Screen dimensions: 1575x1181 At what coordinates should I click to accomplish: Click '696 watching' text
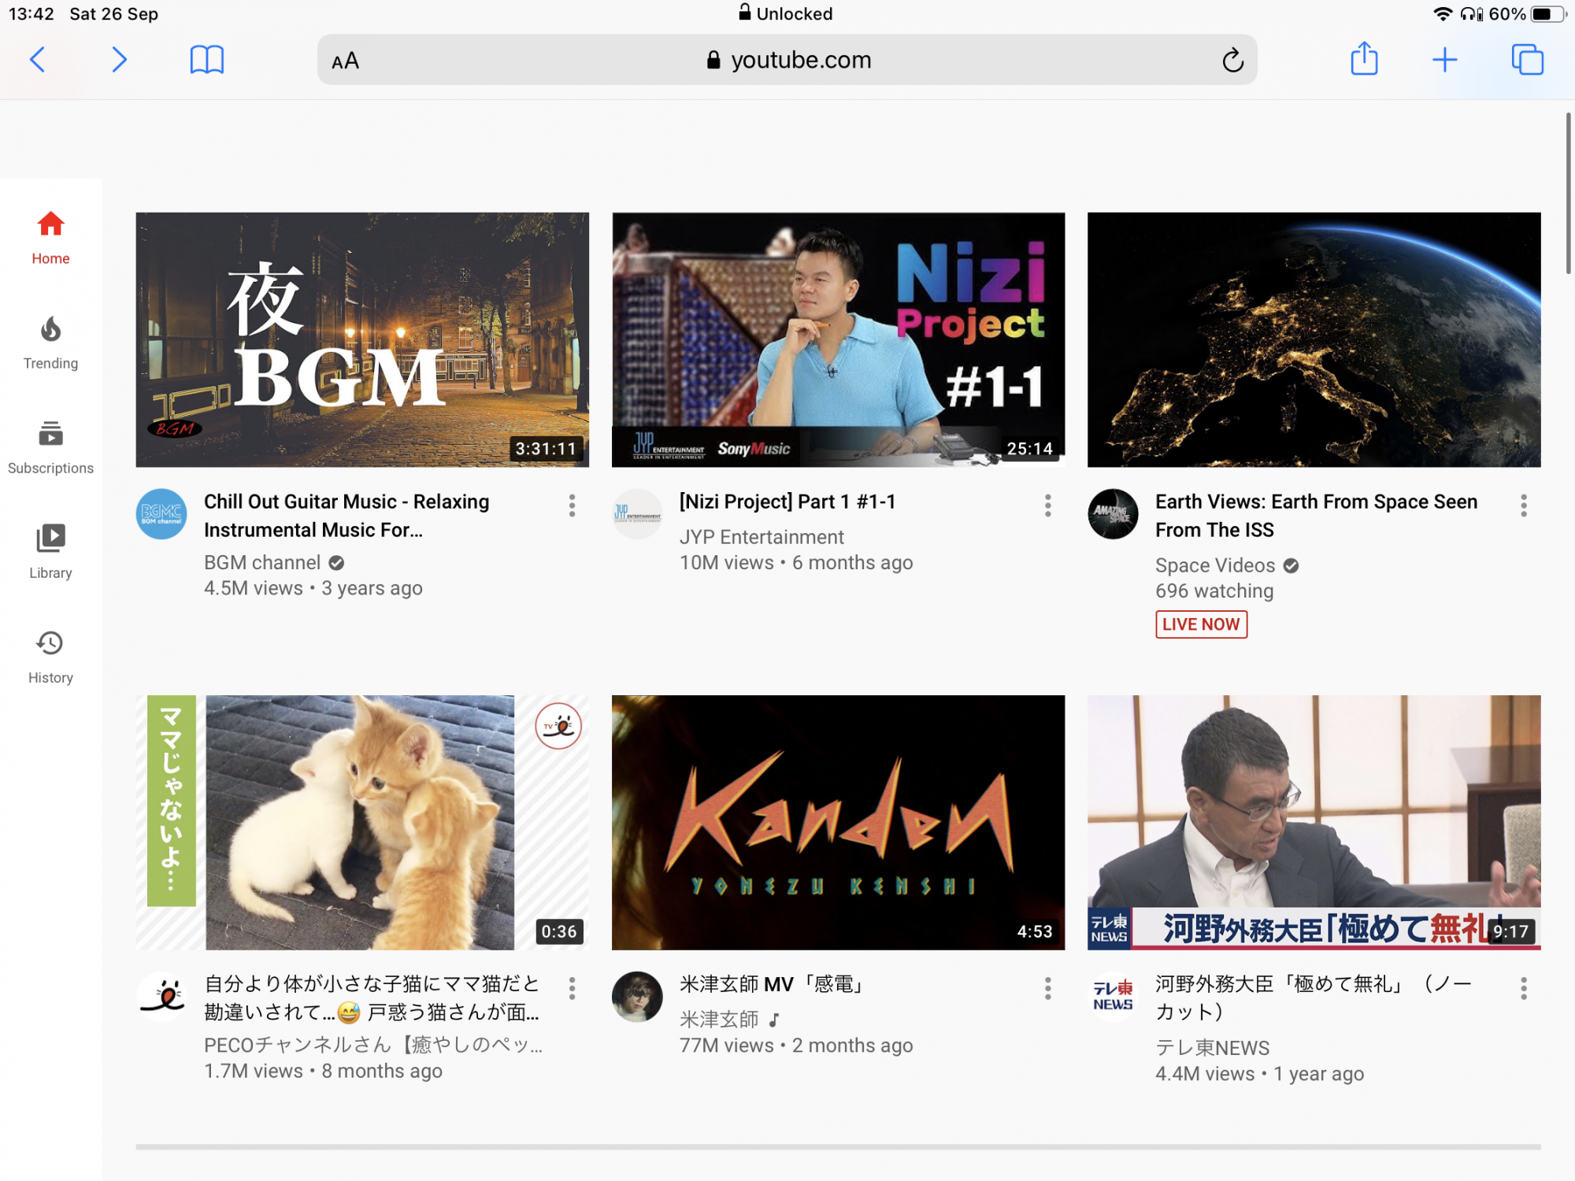[1214, 590]
